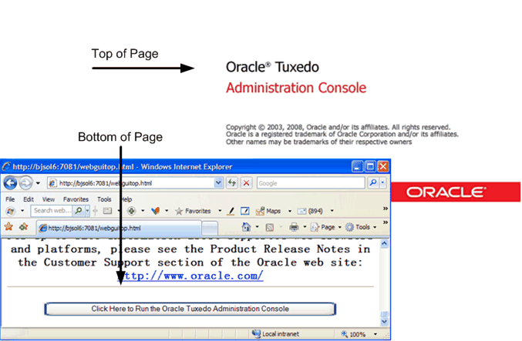522x341 pixels.
Task: Click the 100% zoom level button
Action: coord(354,334)
